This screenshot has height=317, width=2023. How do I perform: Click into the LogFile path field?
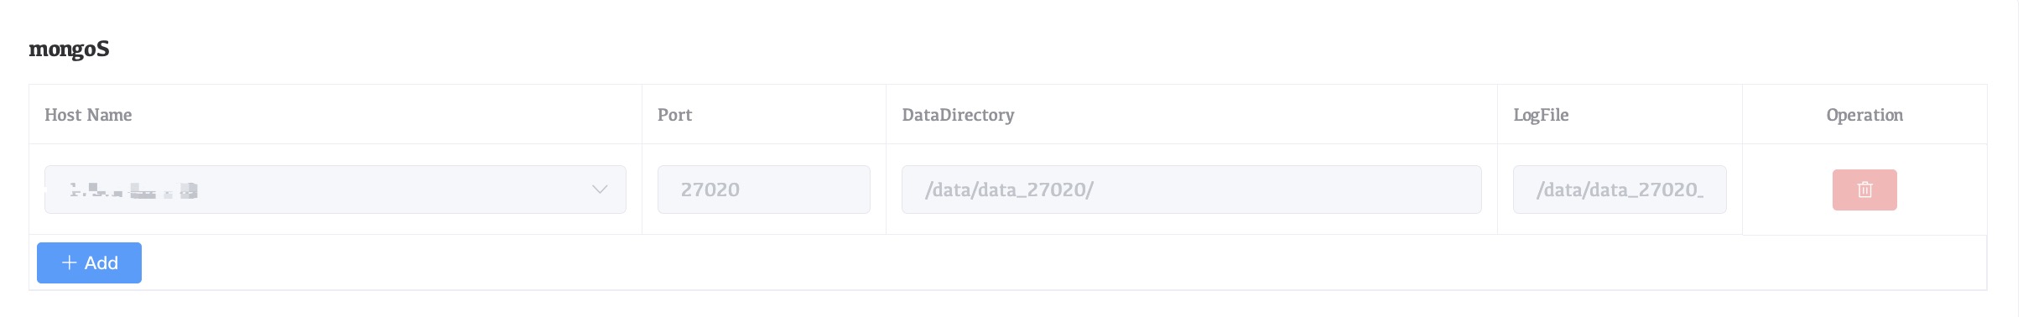pyautogui.click(x=1620, y=190)
